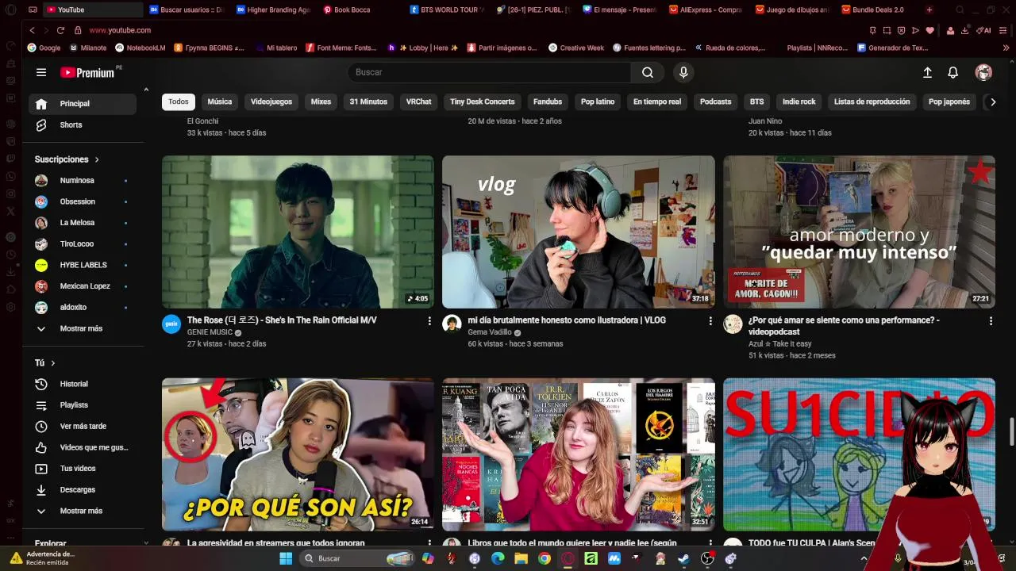Open Playlists in the sidebar
Screen dimensions: 1016x571
click(x=83, y=405)
